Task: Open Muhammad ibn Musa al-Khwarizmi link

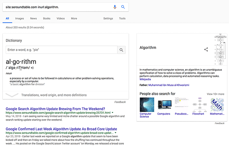Action: 169,85
